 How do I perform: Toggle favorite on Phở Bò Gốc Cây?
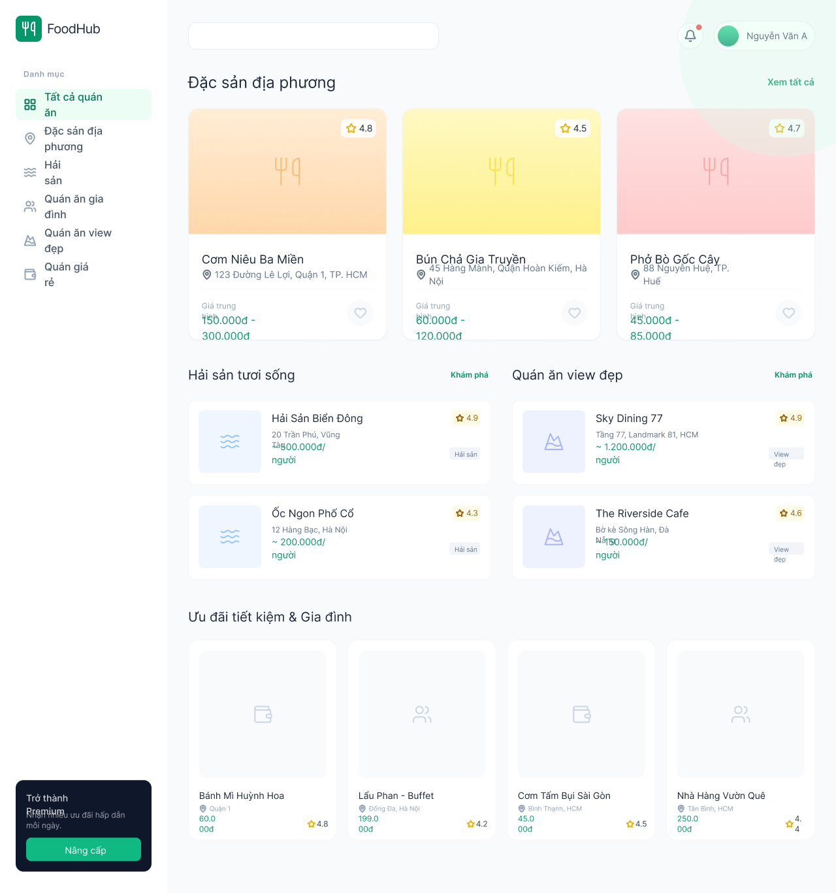(x=788, y=313)
